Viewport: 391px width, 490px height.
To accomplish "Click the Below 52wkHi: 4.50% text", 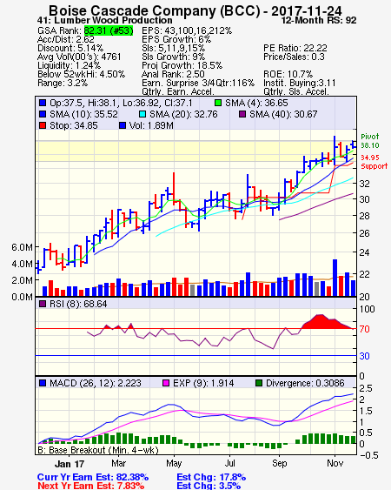I will point(81,74).
